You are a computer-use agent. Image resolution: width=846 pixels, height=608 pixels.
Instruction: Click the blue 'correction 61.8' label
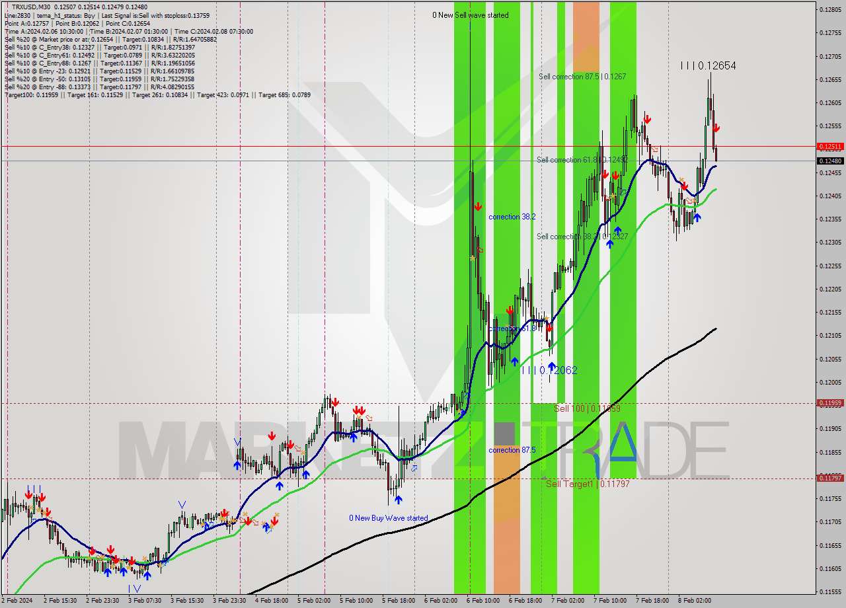point(512,328)
